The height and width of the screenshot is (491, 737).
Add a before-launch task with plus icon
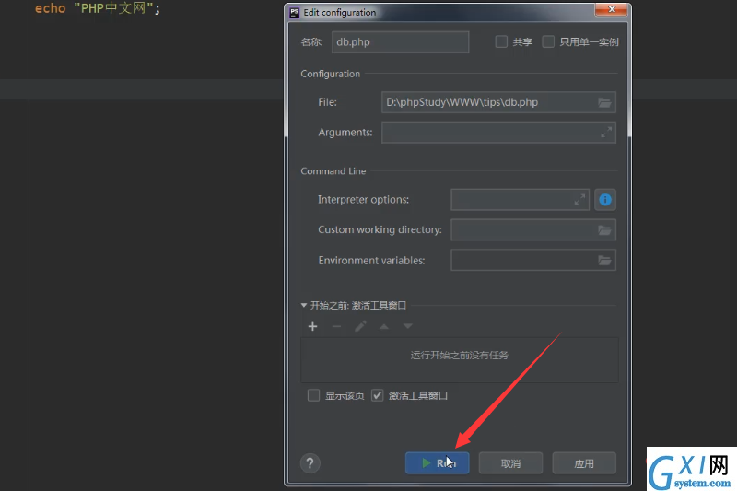[312, 326]
